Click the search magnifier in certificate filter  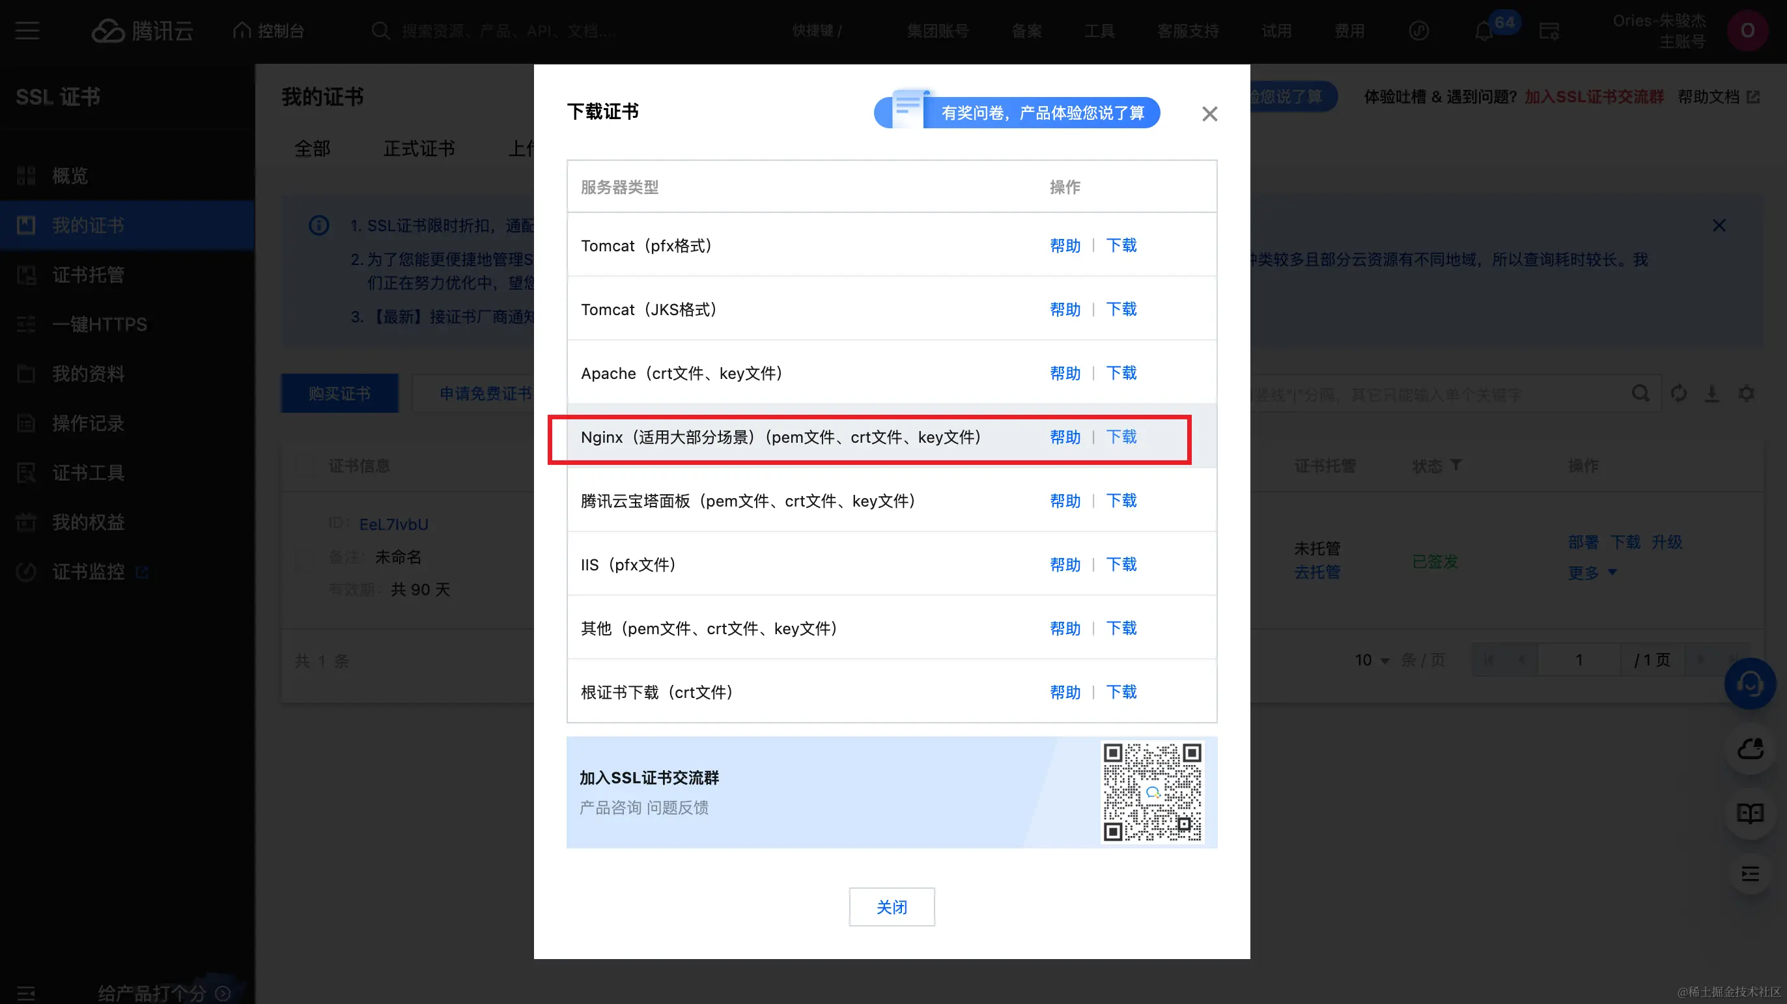point(1640,394)
